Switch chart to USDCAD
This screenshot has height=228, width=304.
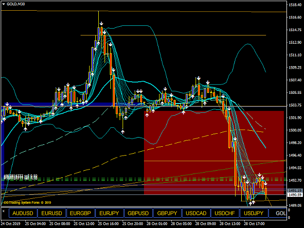(196, 213)
